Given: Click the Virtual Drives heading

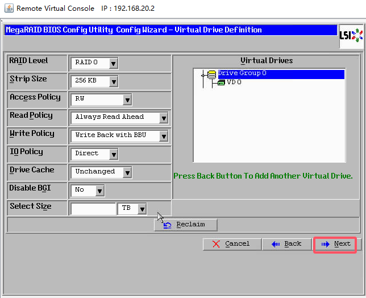Looking at the screenshot, I should (x=267, y=61).
